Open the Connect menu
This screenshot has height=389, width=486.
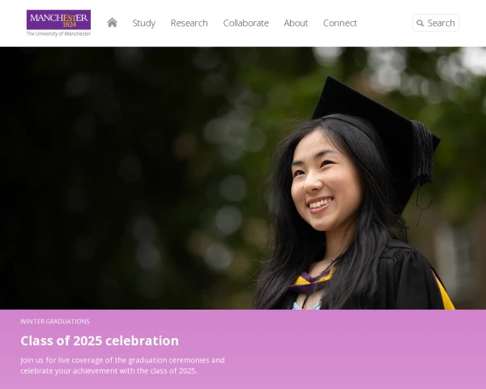340,23
